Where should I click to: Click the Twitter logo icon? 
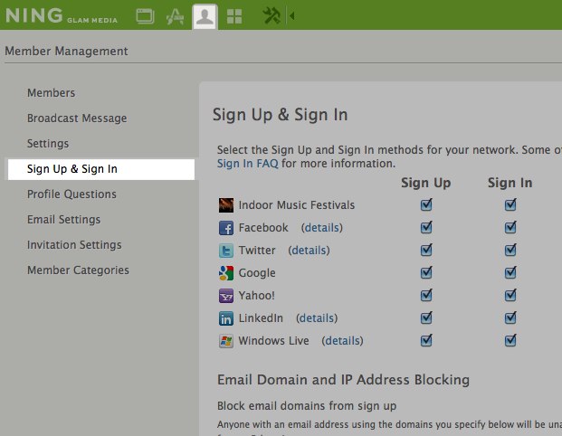(x=226, y=251)
